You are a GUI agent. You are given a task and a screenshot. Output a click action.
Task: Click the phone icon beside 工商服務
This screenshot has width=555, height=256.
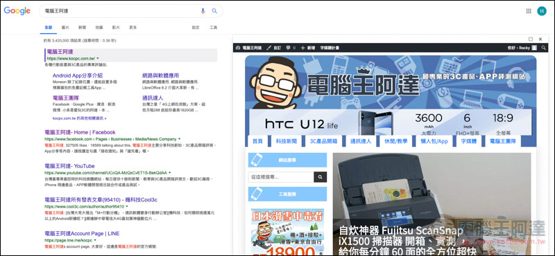(256, 194)
